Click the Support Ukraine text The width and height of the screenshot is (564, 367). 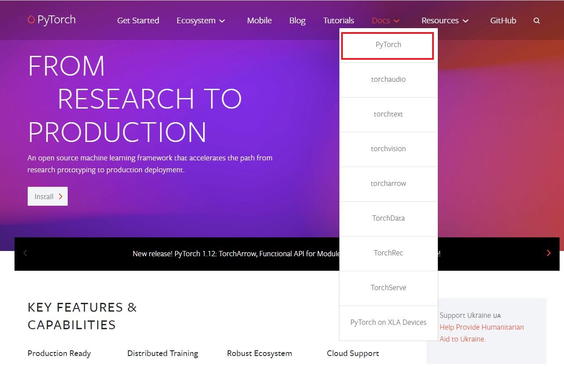[470, 316]
